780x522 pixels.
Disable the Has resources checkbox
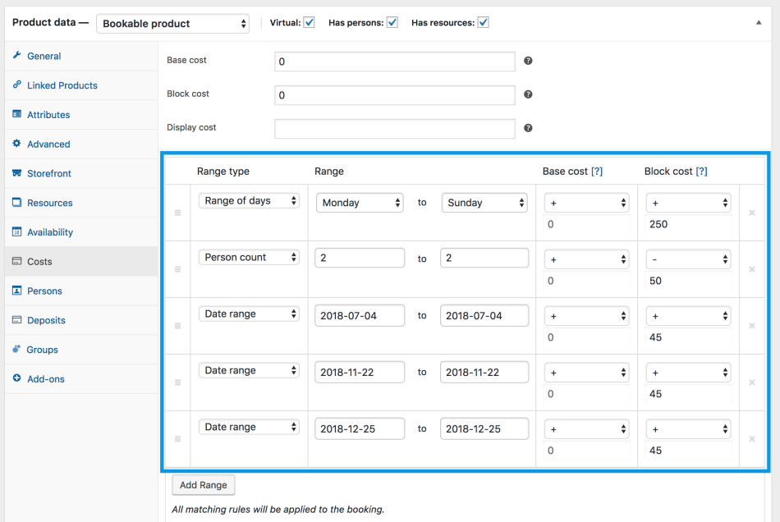(483, 23)
